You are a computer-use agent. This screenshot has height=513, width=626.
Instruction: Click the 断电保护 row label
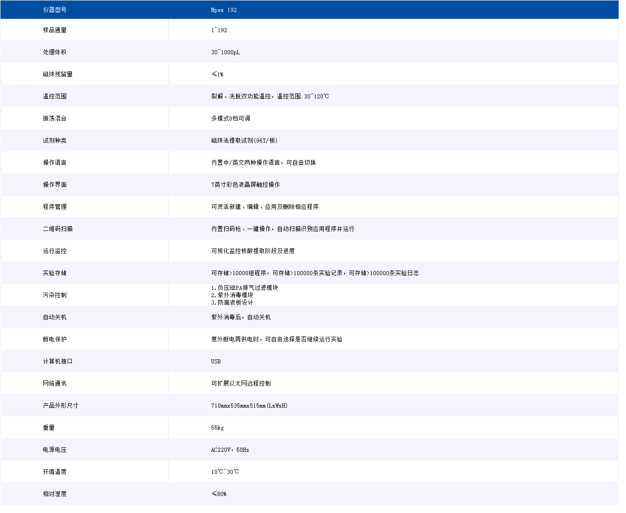coord(55,339)
